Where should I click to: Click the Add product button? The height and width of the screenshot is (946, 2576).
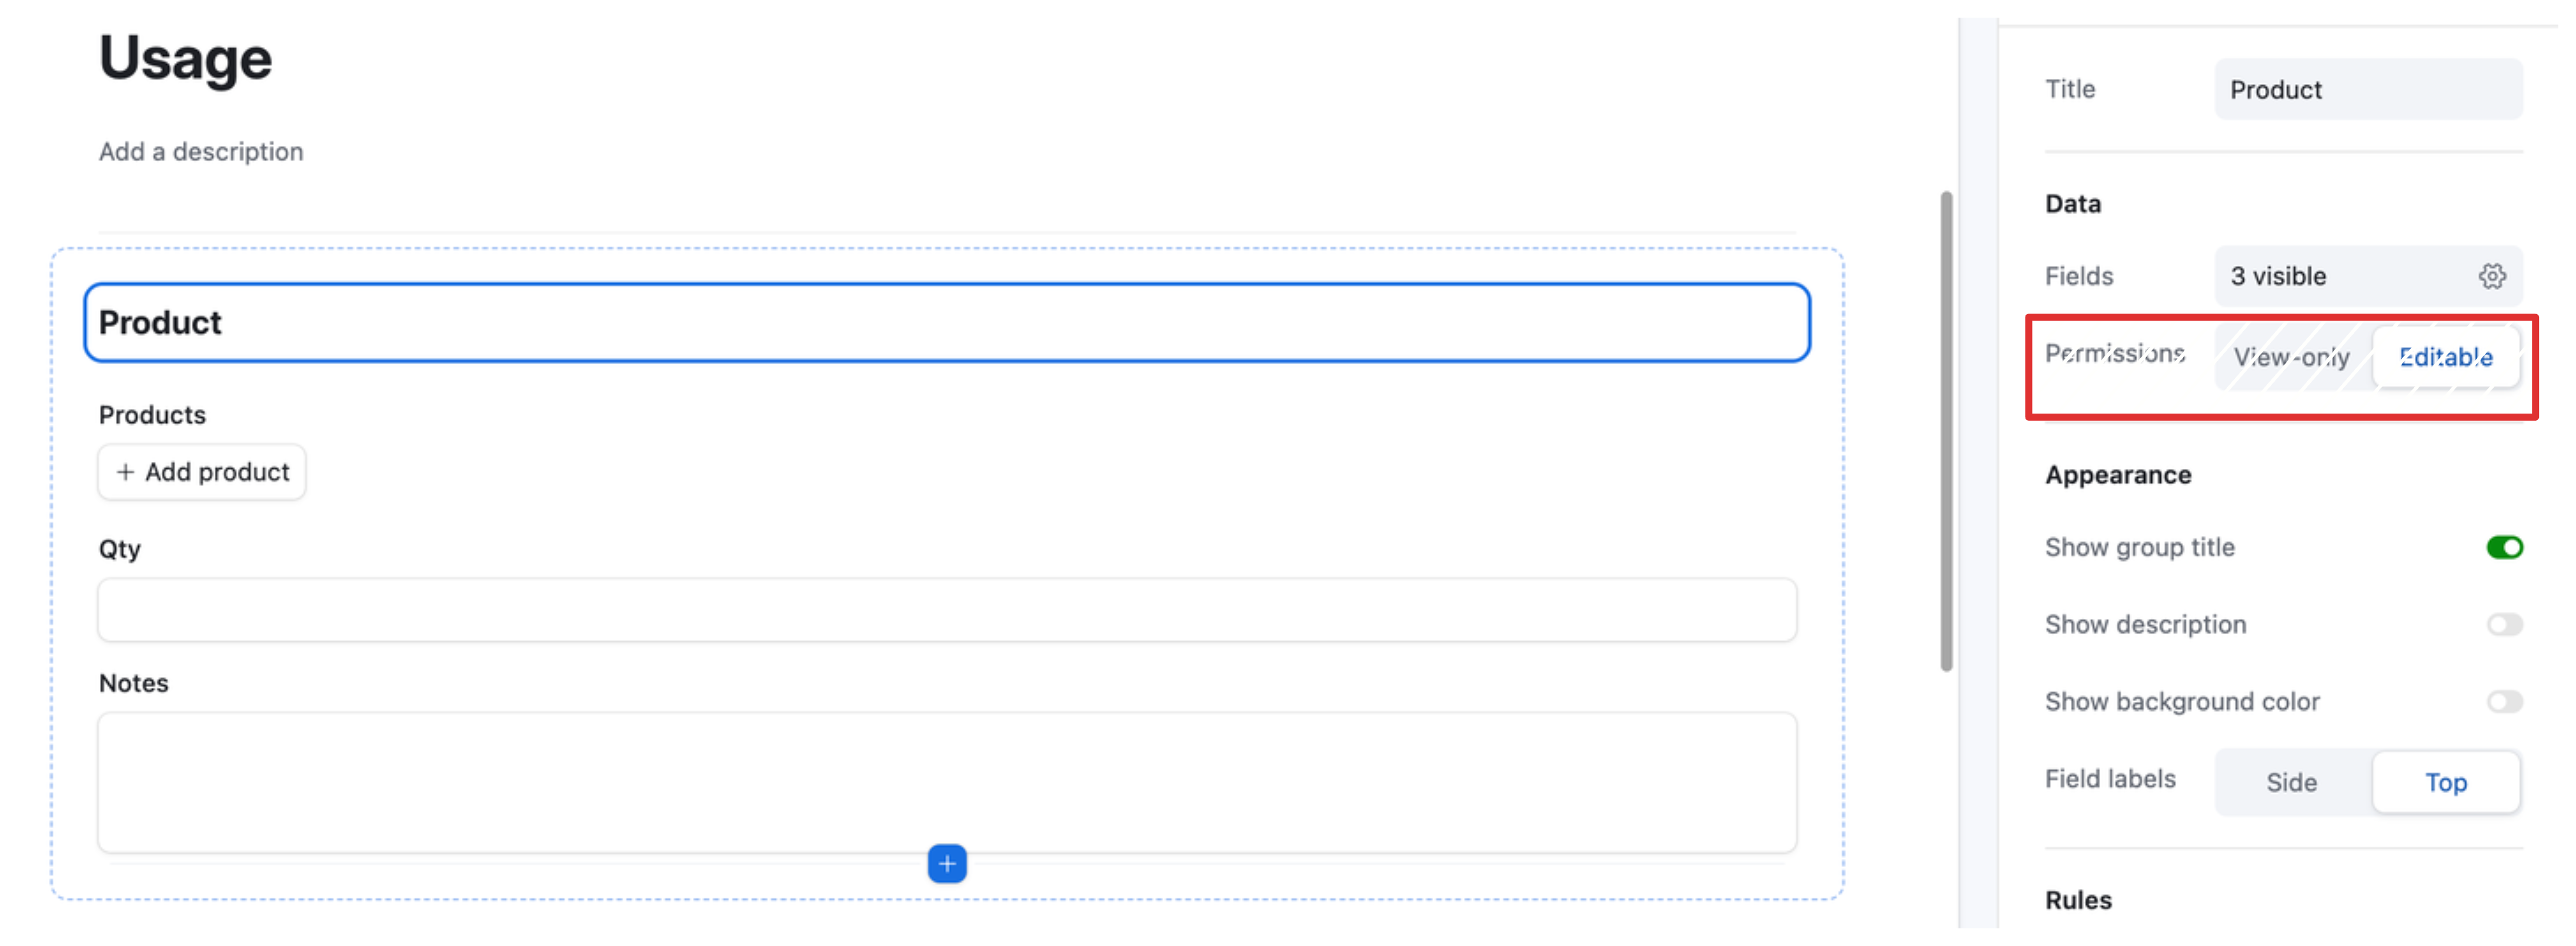point(201,471)
